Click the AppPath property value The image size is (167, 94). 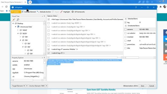[x=34, y=73]
